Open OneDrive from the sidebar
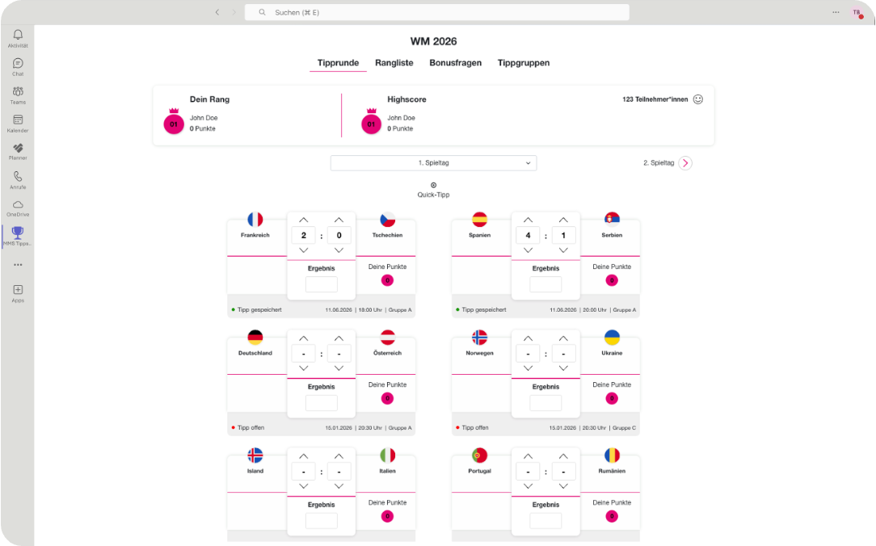Screen dimensions: 876x546 [18, 205]
